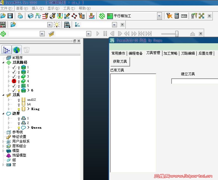The image size is (218, 180).
Task: Toggle the checkmark on toolpath 2
Action: pos(14,72)
